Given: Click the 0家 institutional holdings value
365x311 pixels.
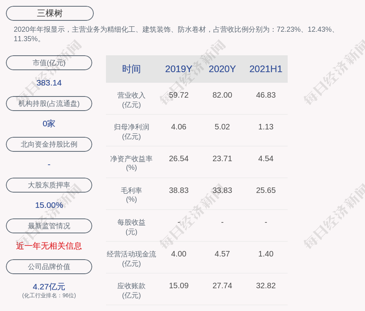Looking at the screenshot, I should pos(49,124).
